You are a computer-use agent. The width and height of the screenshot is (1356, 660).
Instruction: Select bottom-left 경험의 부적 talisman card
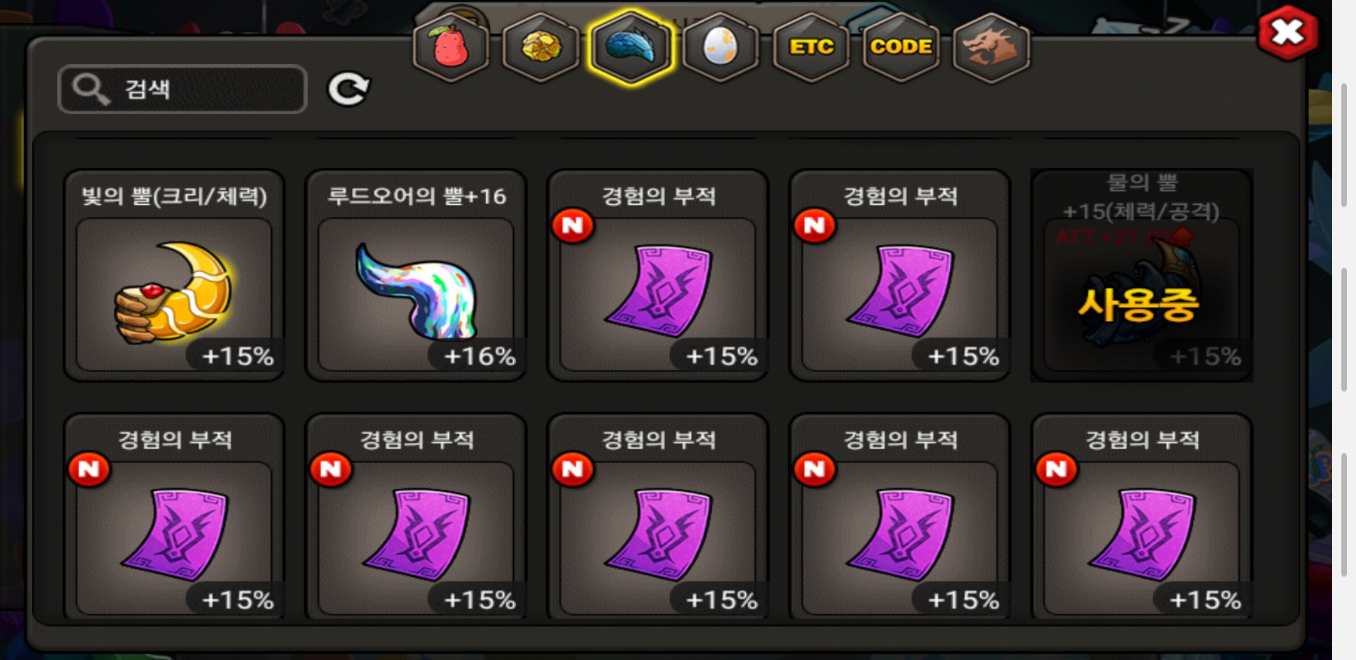pyautogui.click(x=174, y=516)
